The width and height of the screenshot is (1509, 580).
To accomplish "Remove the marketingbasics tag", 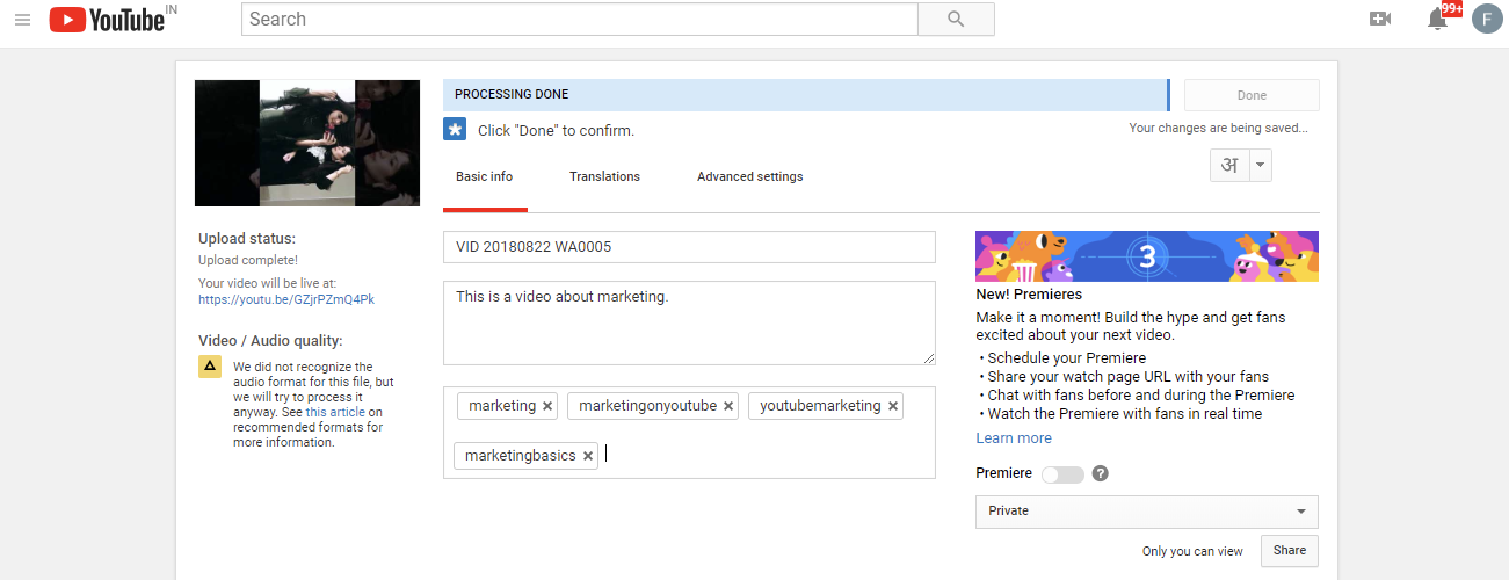I will coord(588,456).
